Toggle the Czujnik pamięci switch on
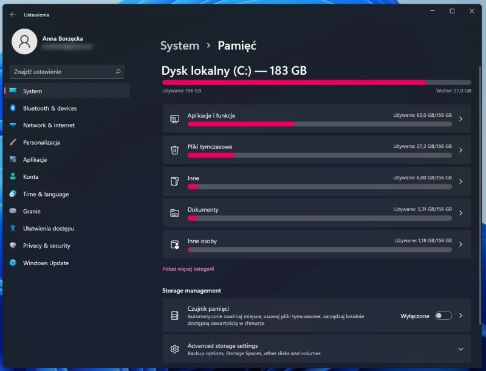 click(443, 316)
